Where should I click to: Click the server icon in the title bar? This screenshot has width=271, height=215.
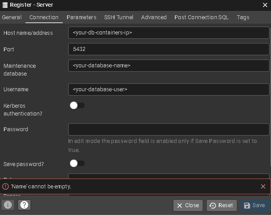coord(4,5)
